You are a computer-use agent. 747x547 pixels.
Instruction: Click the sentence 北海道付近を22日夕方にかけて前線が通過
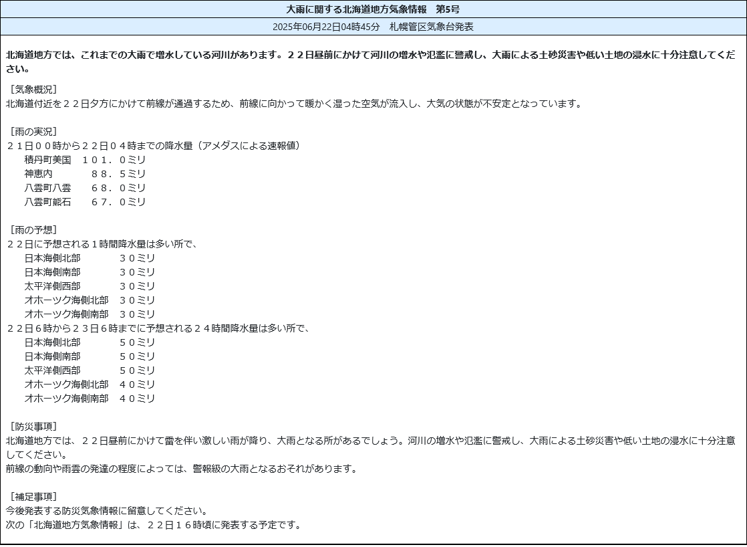(295, 104)
